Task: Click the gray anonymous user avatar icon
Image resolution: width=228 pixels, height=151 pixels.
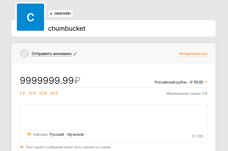Action: (24, 53)
